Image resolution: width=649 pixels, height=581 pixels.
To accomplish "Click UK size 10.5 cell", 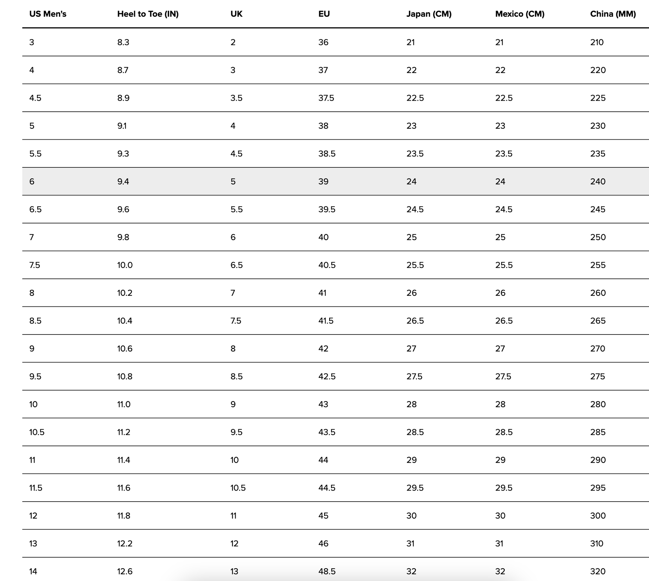I will [238, 488].
